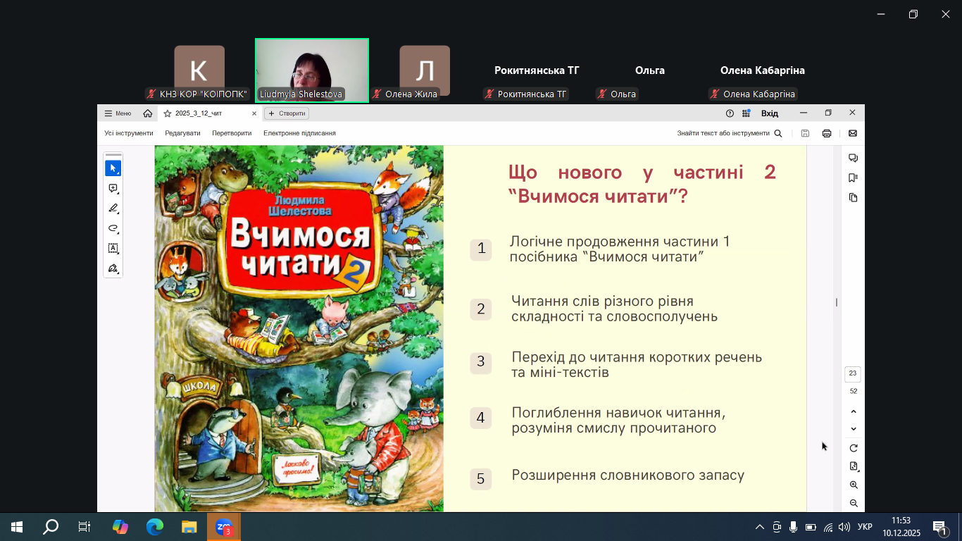
Task: Click the page number 23 field
Action: coord(853,373)
